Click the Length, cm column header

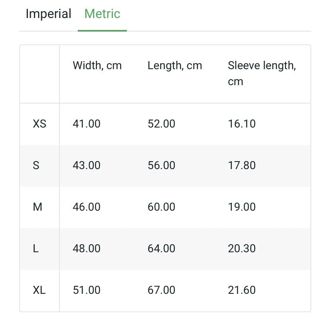click(175, 66)
